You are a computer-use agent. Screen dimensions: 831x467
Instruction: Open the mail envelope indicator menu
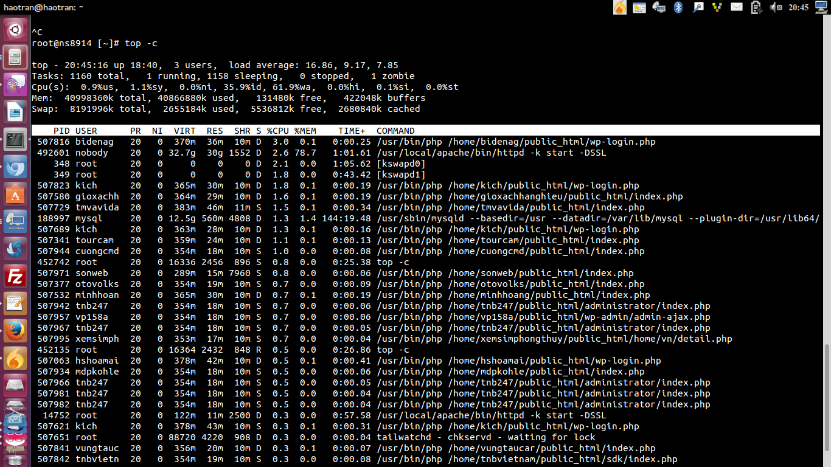tap(737, 7)
